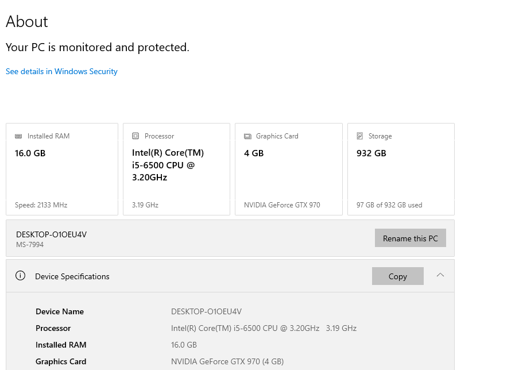Click the Device Specifications heading
Image resolution: width=511 pixels, height=370 pixels.
click(x=72, y=276)
